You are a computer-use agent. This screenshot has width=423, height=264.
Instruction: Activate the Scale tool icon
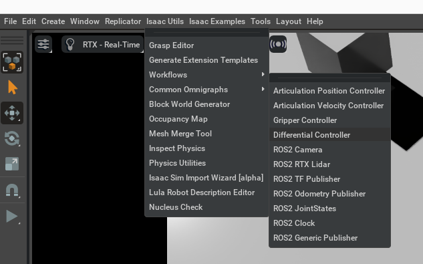point(12,164)
